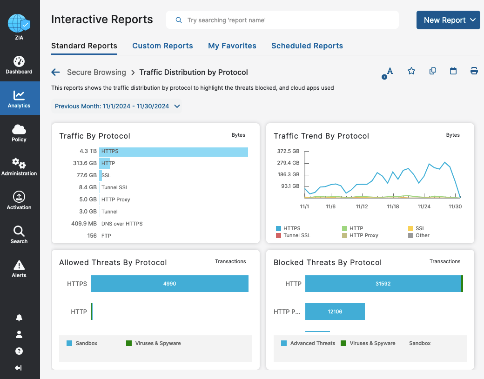
Task: Click the copy report icon
Action: [433, 71]
